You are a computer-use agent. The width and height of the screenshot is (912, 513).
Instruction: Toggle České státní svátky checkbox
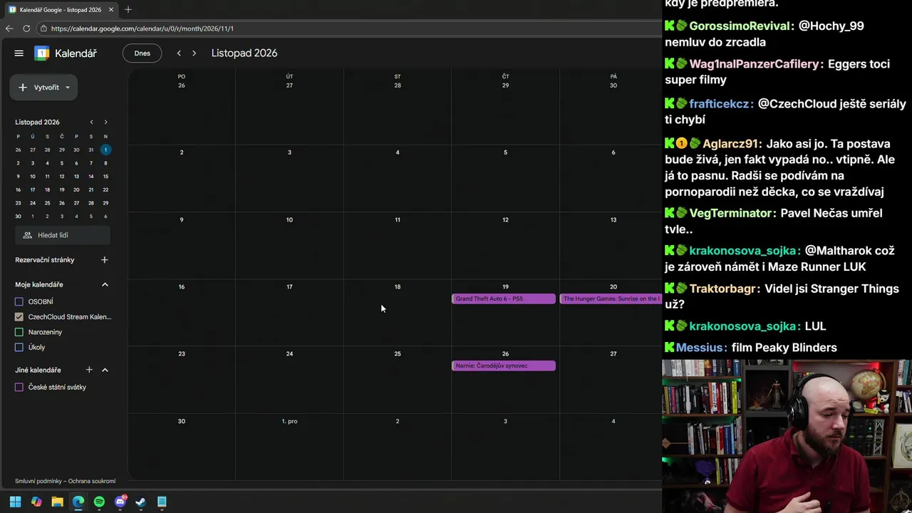19,387
